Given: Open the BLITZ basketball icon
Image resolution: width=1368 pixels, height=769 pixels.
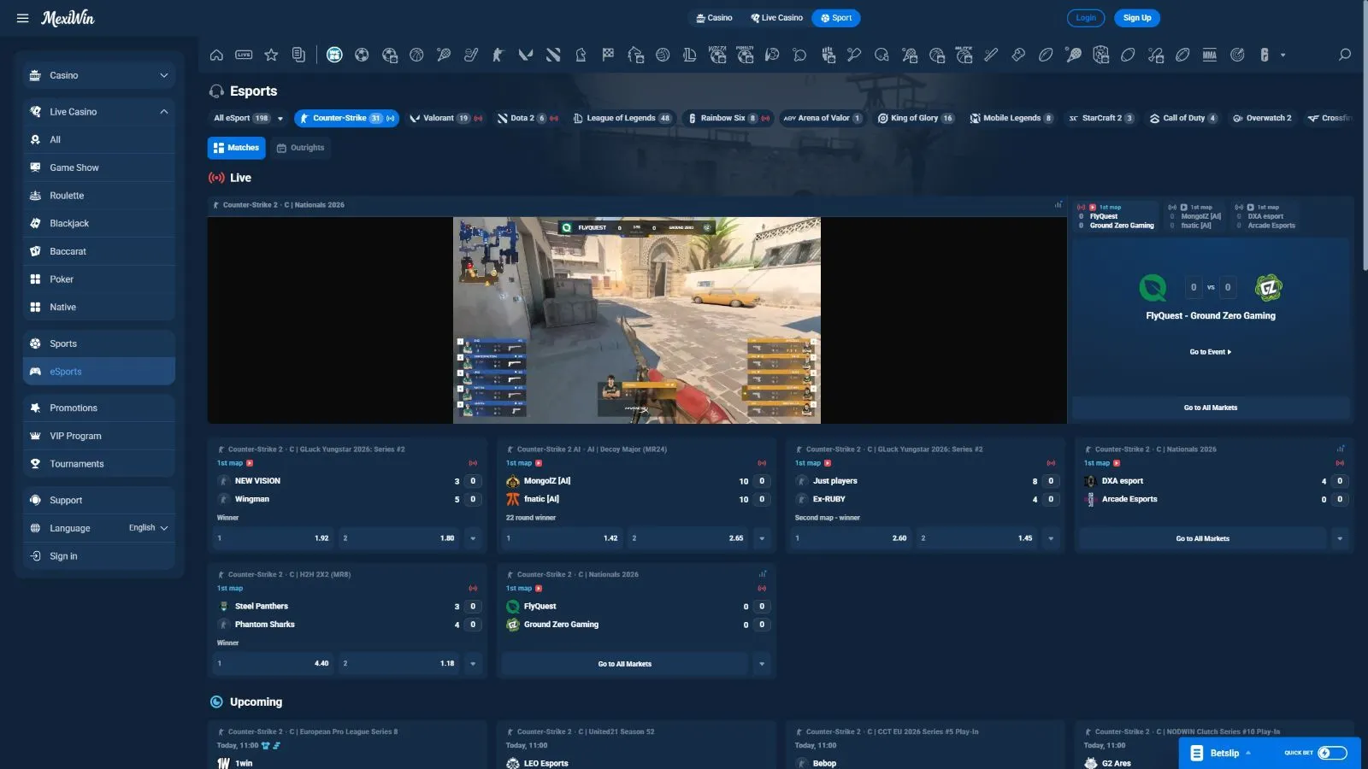Looking at the screenshot, I should (x=964, y=55).
